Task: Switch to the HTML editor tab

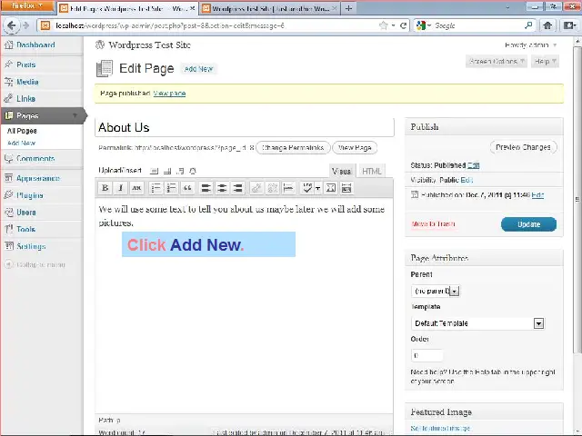Action: 372,172
